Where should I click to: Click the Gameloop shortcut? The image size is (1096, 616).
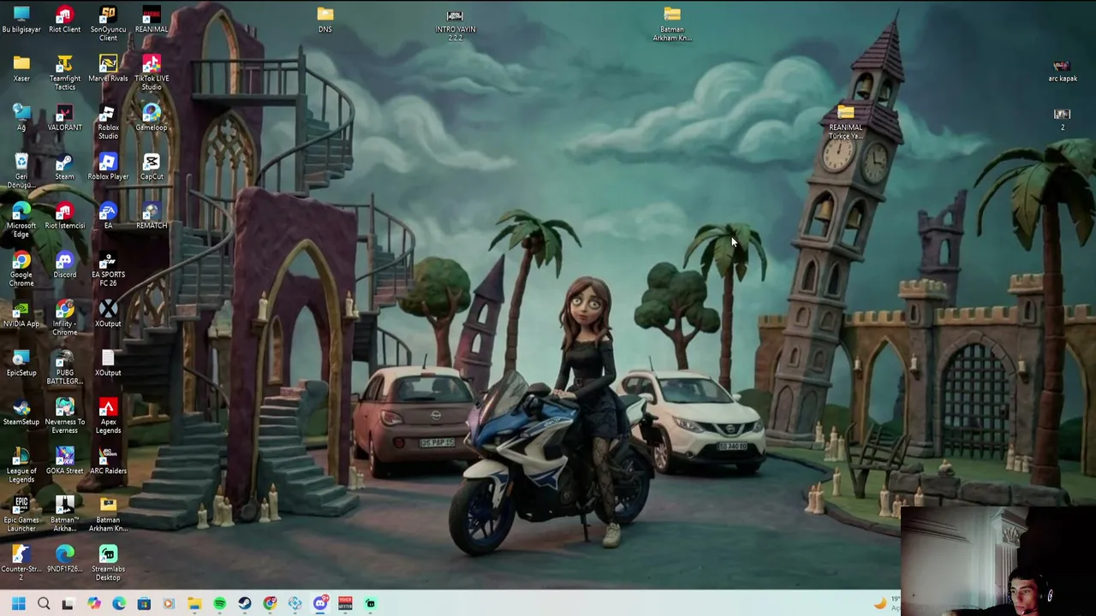click(x=152, y=118)
